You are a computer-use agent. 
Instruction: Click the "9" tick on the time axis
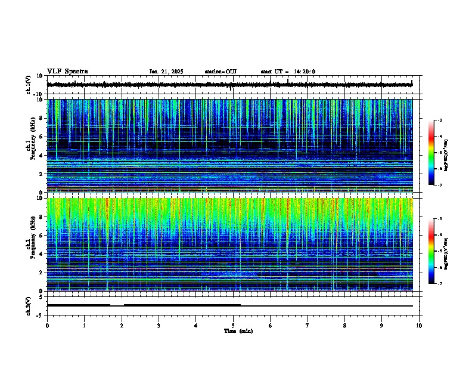381,326
